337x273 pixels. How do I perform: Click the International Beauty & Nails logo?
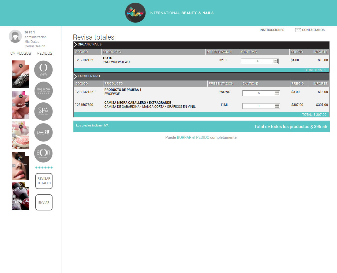click(x=135, y=13)
